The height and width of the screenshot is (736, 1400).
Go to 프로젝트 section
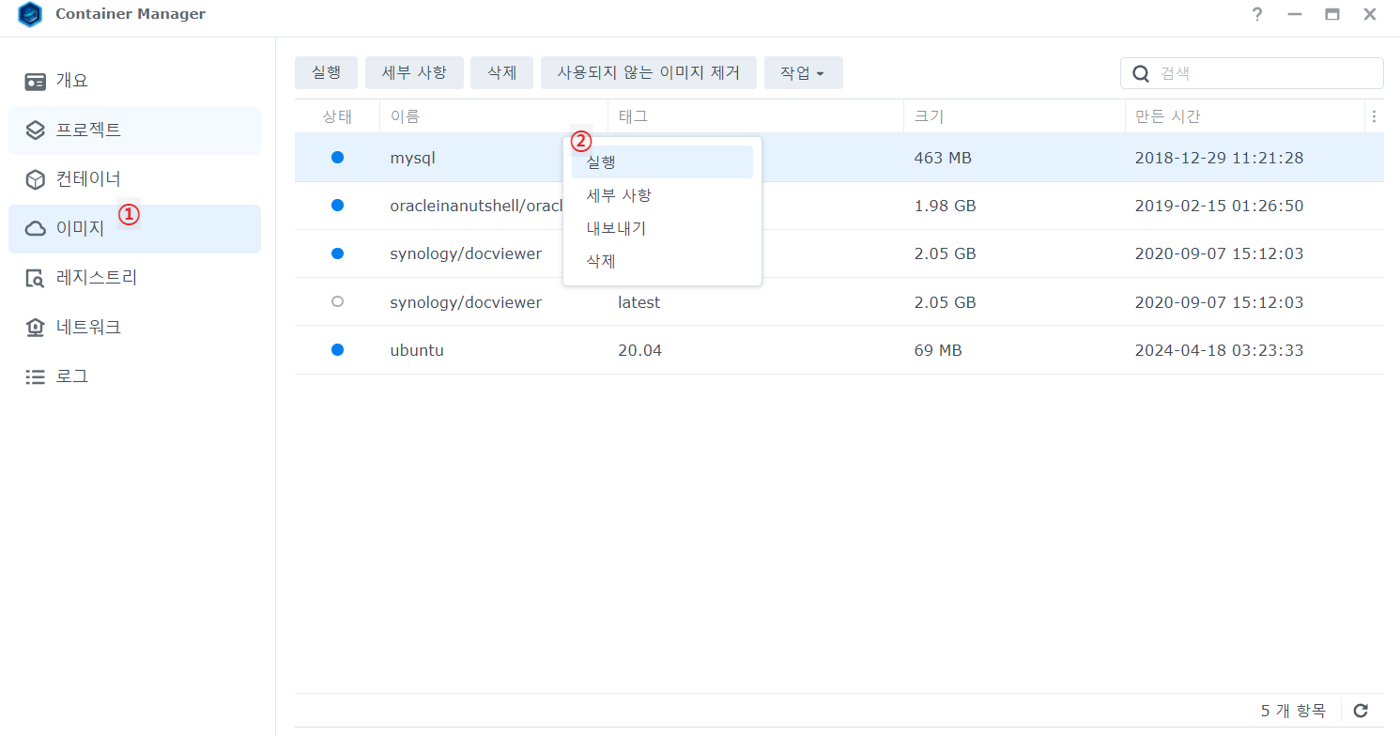134,130
